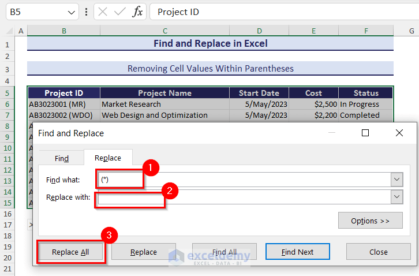
Task: Select column F header
Action: [366, 31]
